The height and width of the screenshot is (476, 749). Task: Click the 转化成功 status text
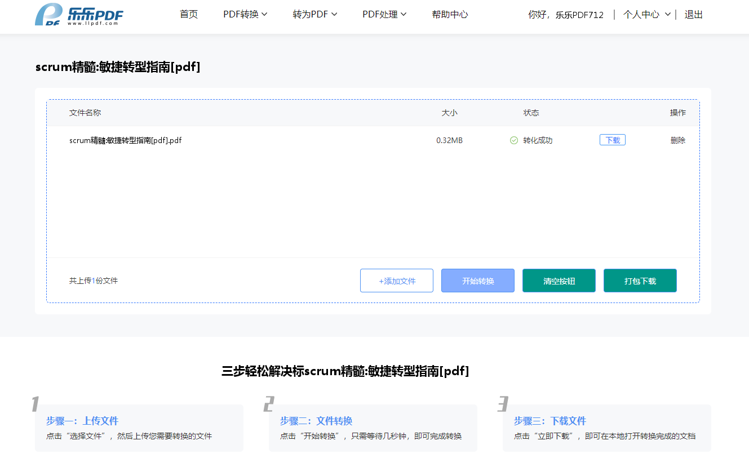coord(538,140)
